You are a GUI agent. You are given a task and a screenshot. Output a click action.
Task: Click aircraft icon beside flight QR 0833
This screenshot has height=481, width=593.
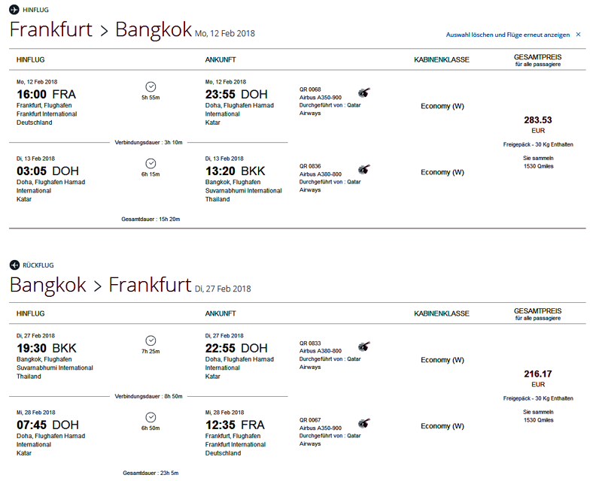point(364,346)
